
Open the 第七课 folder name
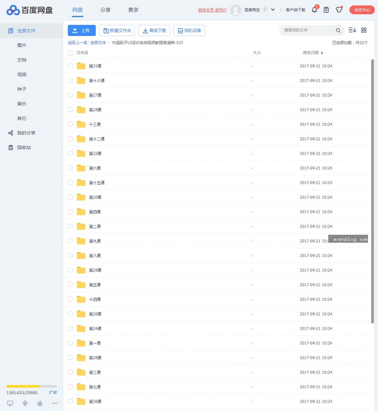(95, 387)
